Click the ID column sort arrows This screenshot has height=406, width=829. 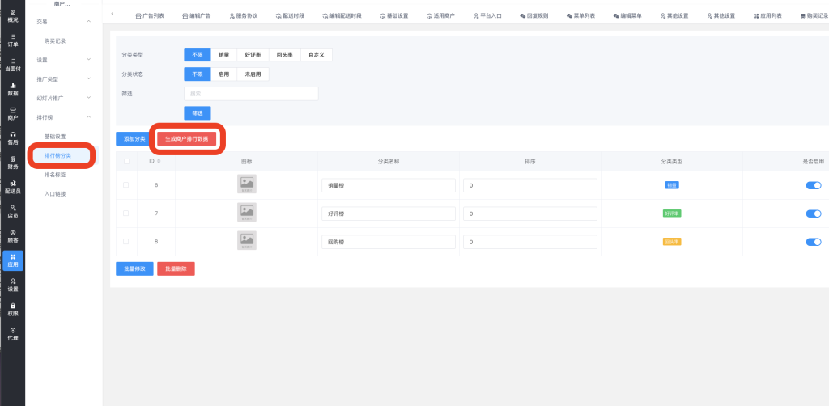tap(158, 161)
